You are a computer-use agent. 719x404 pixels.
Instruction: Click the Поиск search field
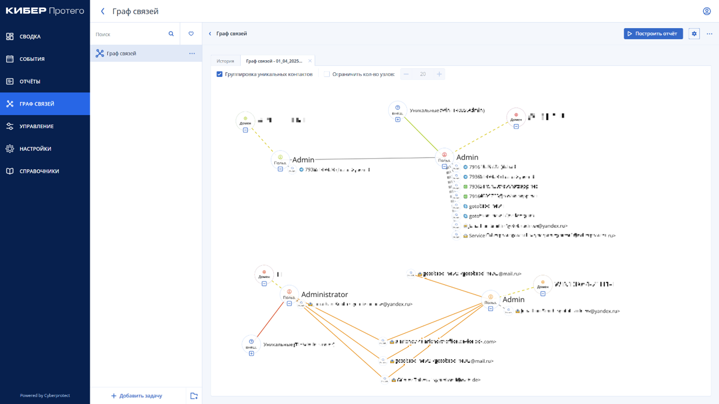pos(130,34)
